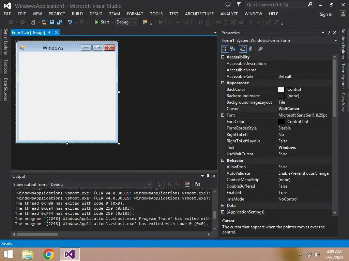Open the Form1 object selector dropdown in Properties
Image resolution: width=349 pixels, height=261 pixels.
336,40
